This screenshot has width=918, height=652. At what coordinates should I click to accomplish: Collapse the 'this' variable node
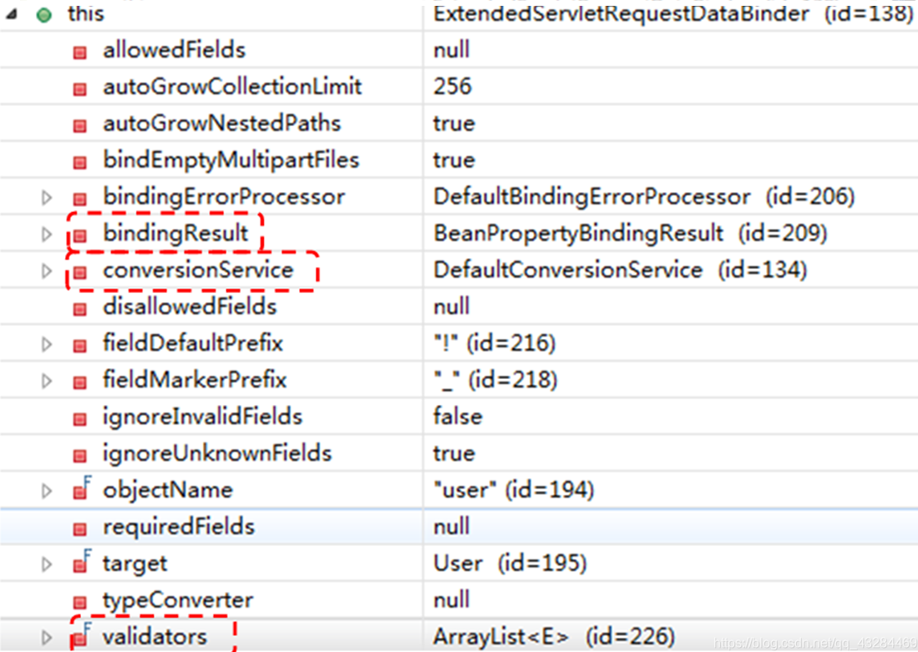click(11, 14)
